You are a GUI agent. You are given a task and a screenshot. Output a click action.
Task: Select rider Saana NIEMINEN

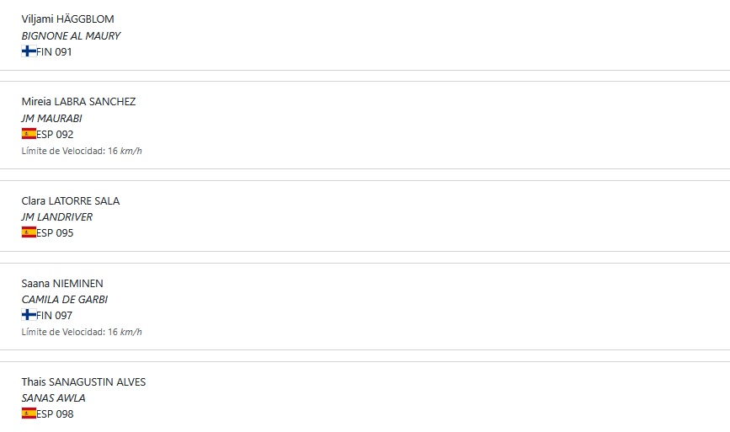[62, 283]
